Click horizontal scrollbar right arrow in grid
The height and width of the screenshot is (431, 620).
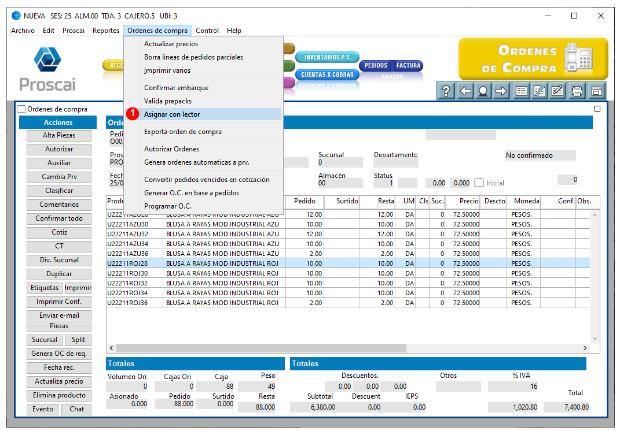[585, 348]
